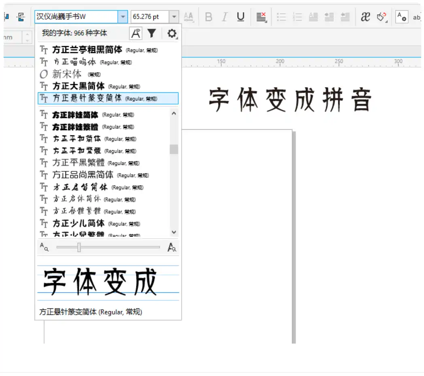Click the font identification tool icon
The width and height of the screenshot is (424, 376).
[x=136, y=33]
